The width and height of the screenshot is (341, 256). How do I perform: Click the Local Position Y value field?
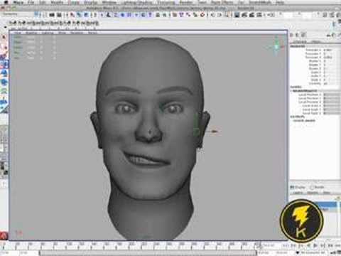(332, 98)
